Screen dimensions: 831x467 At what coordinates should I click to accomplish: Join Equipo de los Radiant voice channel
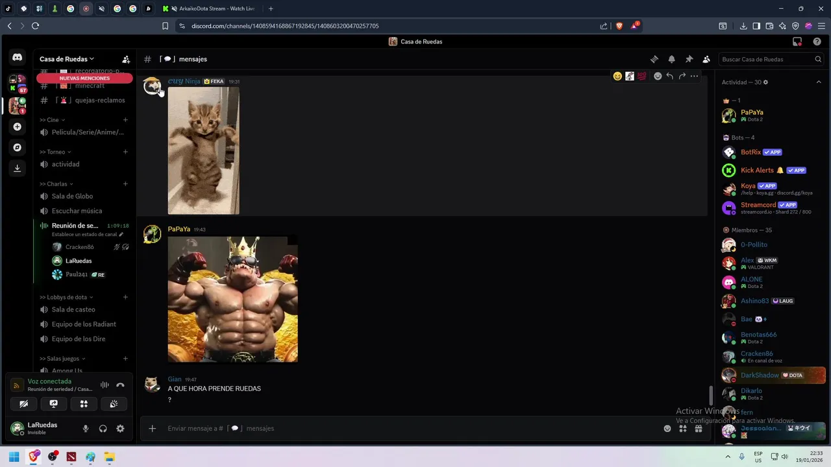coord(83,324)
